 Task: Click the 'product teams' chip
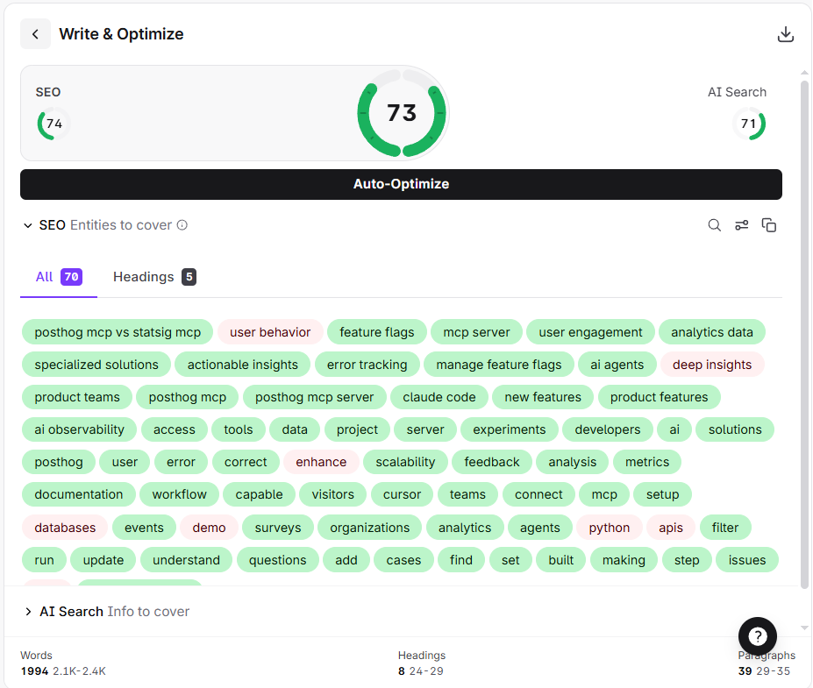coord(77,397)
